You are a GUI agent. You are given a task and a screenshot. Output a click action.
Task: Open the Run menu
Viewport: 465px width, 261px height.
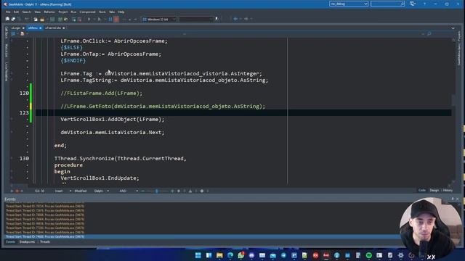tap(73, 12)
